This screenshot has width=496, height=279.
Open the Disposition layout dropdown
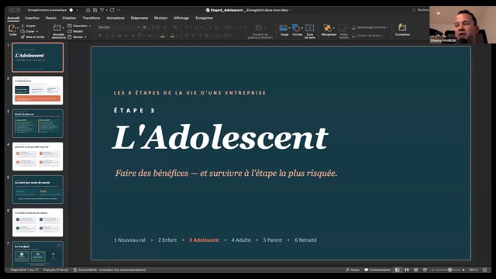tap(79, 26)
